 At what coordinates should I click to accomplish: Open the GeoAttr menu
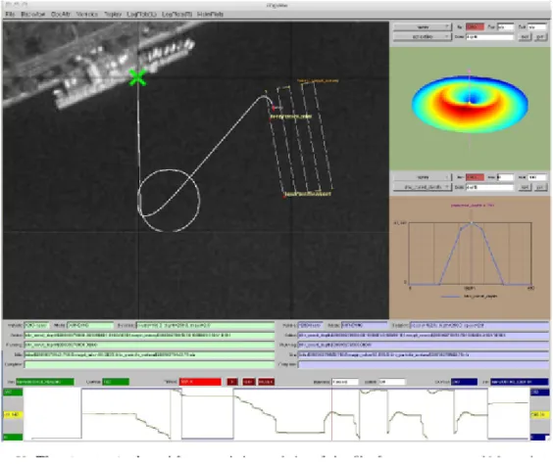pos(61,14)
